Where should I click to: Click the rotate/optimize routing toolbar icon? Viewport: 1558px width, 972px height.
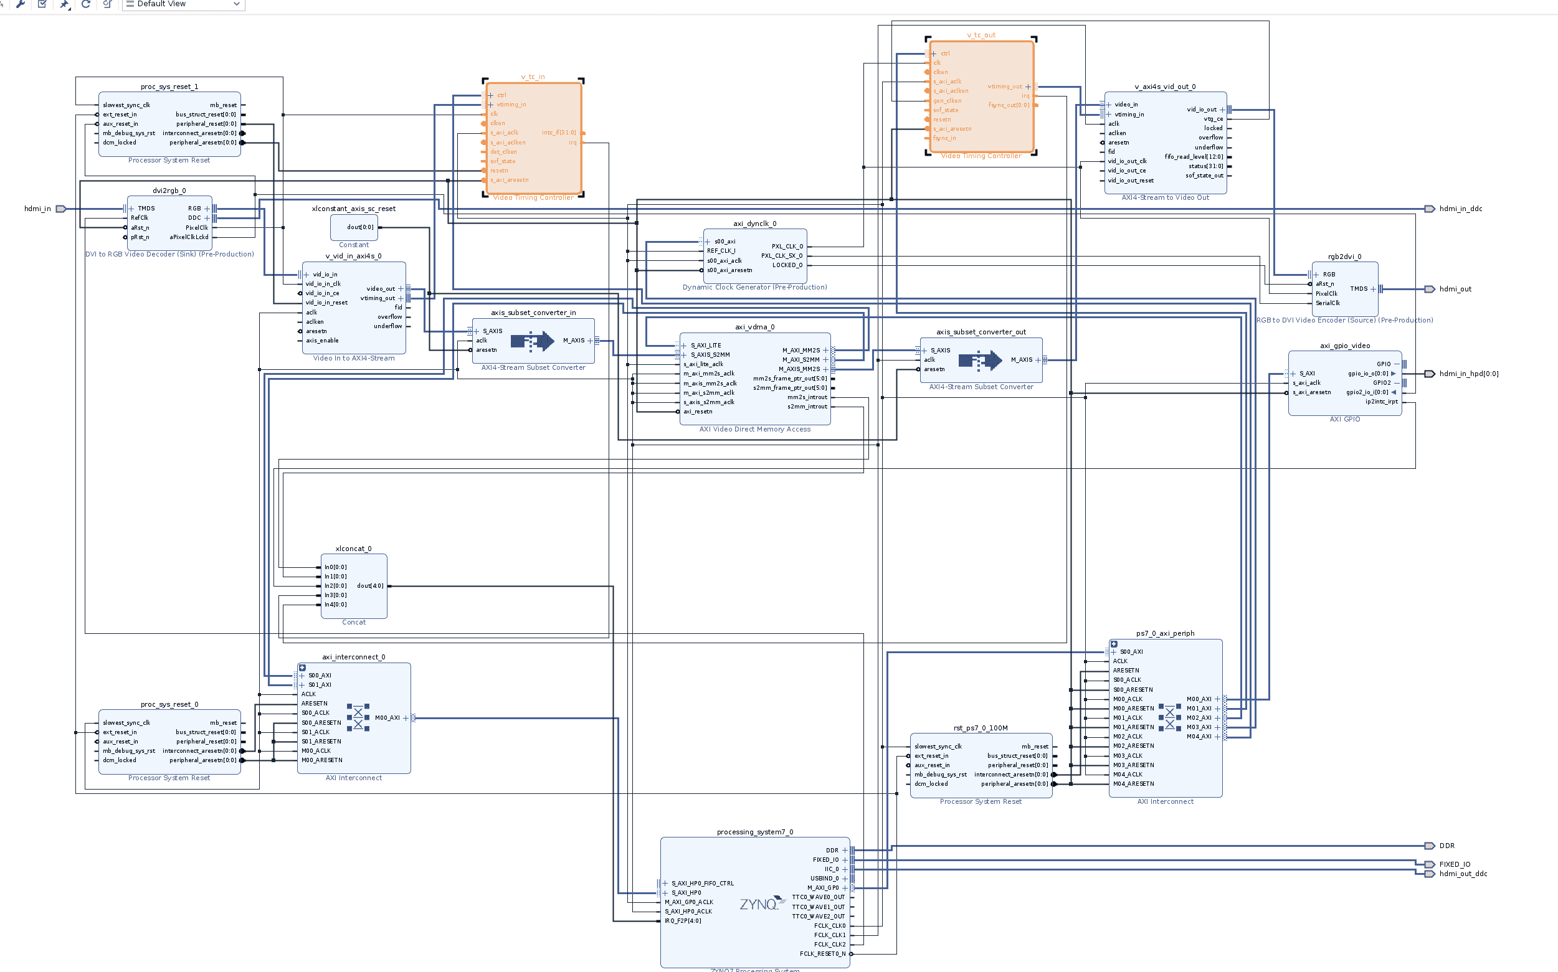107,4
